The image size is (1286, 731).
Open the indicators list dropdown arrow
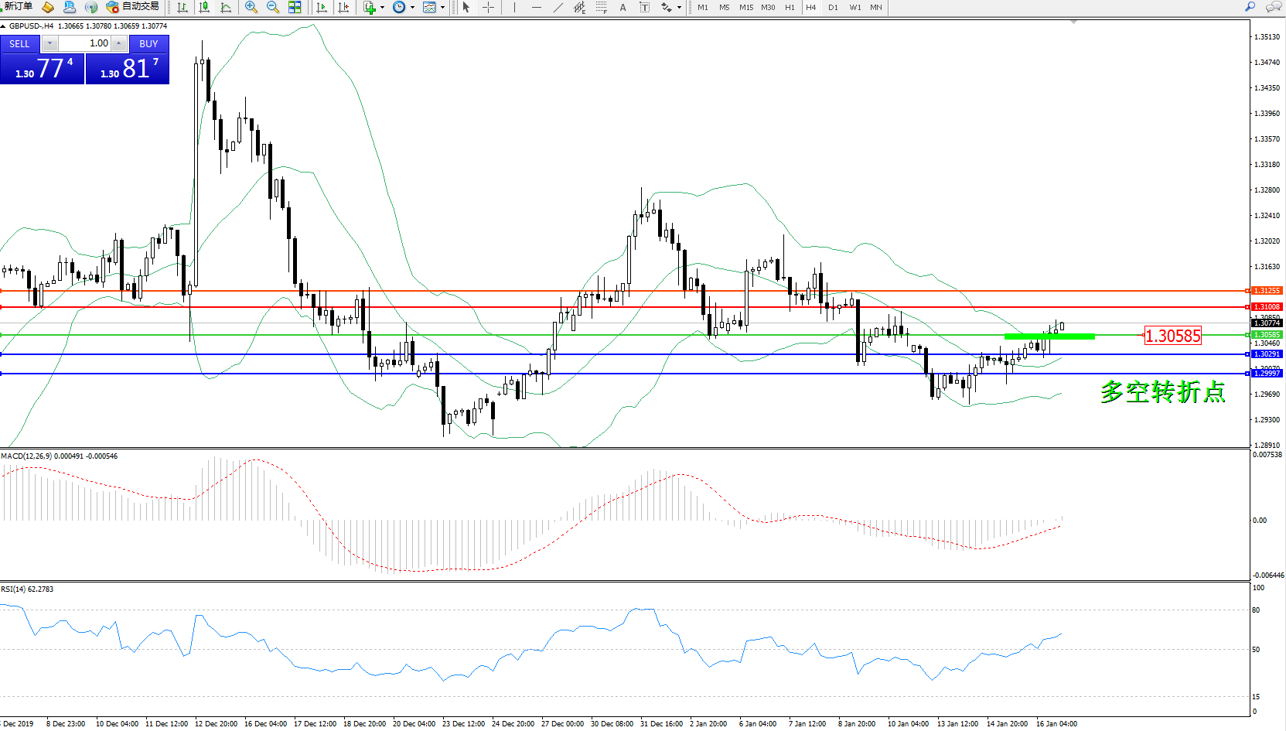pyautogui.click(x=382, y=8)
